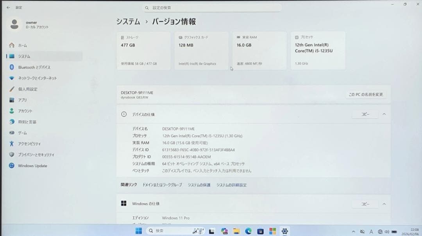Open Microsoft Edge from the taskbar
This screenshot has width=422, height=236.
[x=248, y=231]
